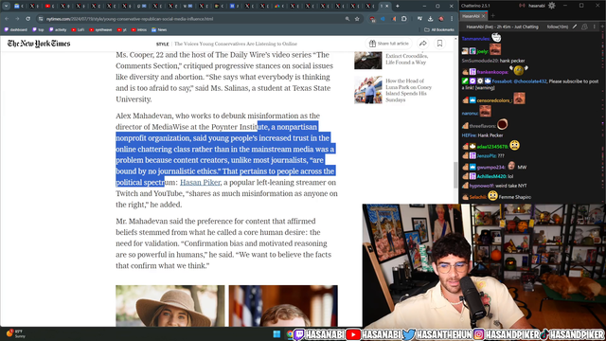Open the top bookmark

click(x=38, y=29)
